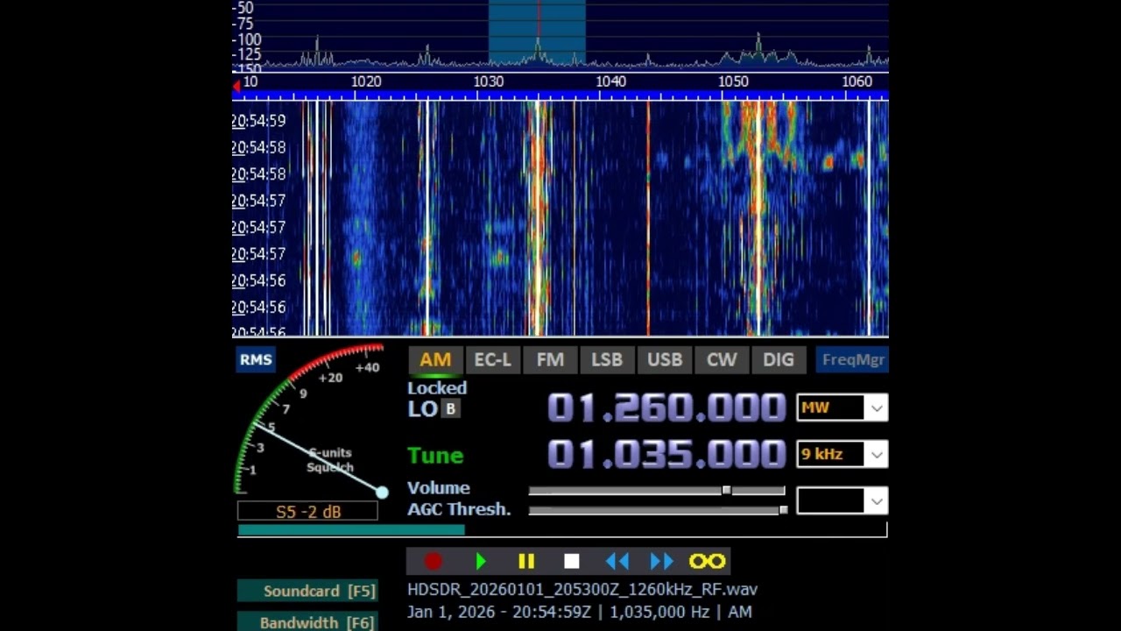Rewind using the blue double-left arrows
The height and width of the screenshot is (631, 1121).
[x=617, y=562]
